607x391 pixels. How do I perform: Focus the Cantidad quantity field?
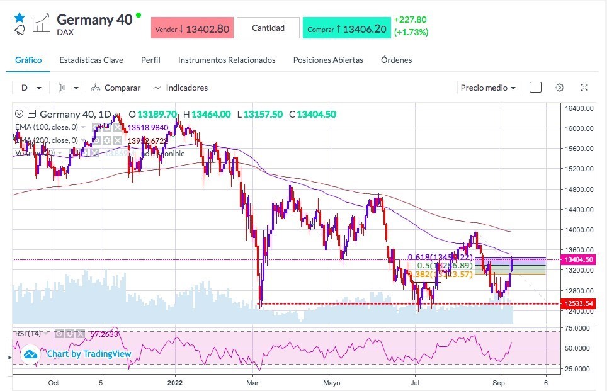[268, 28]
